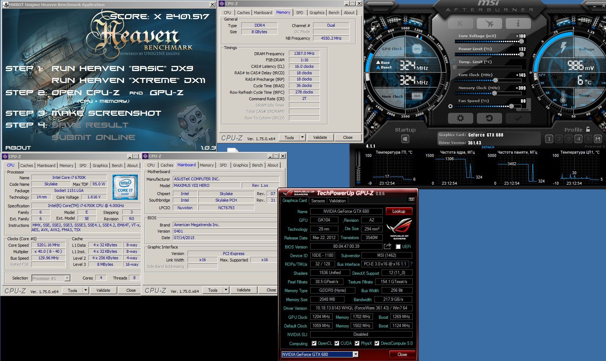Click the GPU chip icon on the clock gauge
606x361 pixels.
click(x=417, y=49)
